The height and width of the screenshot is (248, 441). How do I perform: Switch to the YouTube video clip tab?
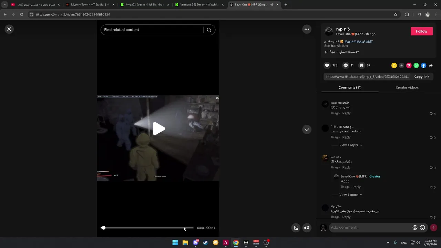pyautogui.click(x=35, y=5)
